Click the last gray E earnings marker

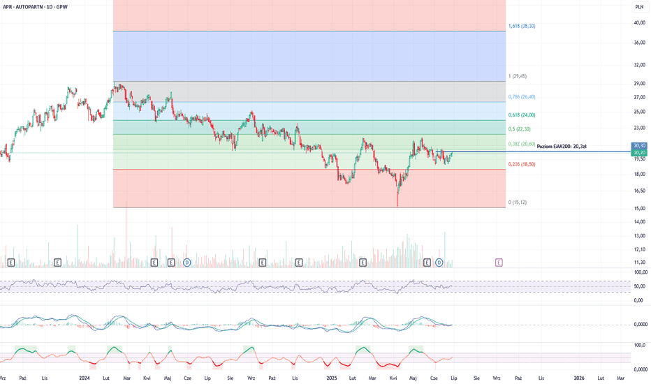[x=427, y=263]
